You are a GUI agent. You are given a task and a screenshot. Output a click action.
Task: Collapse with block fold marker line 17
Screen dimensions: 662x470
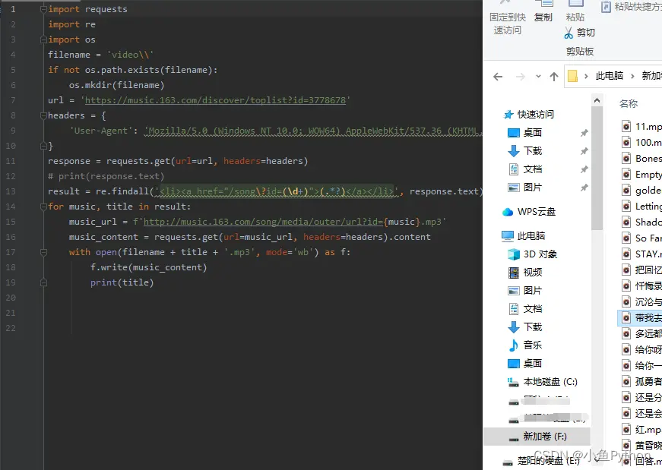tap(43, 252)
